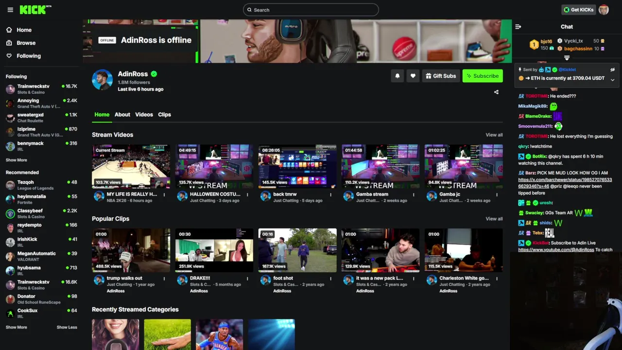Expand the chat leaderboard chevron
This screenshot has width=622, height=350.
point(567,58)
